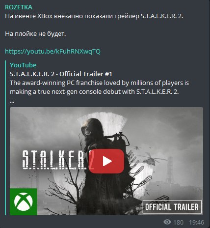Click the YouTube preview source label
This screenshot has height=228, width=210.
tap(23, 65)
